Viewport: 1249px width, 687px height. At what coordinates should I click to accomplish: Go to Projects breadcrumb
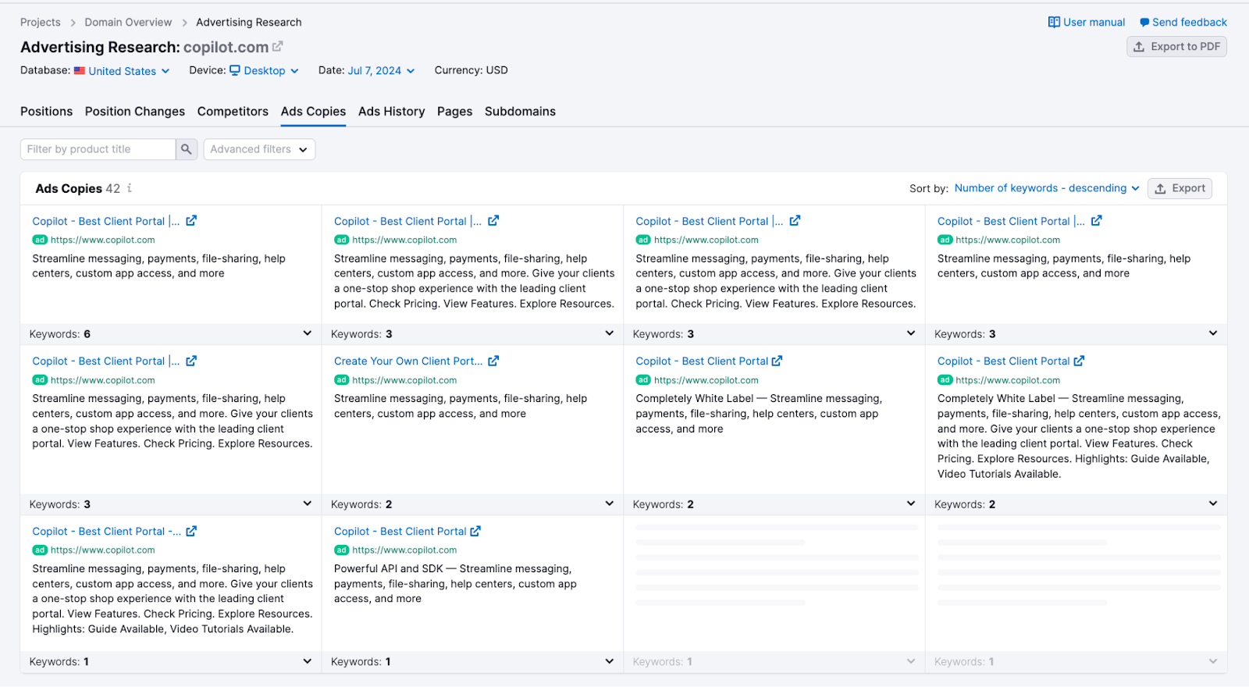point(40,22)
